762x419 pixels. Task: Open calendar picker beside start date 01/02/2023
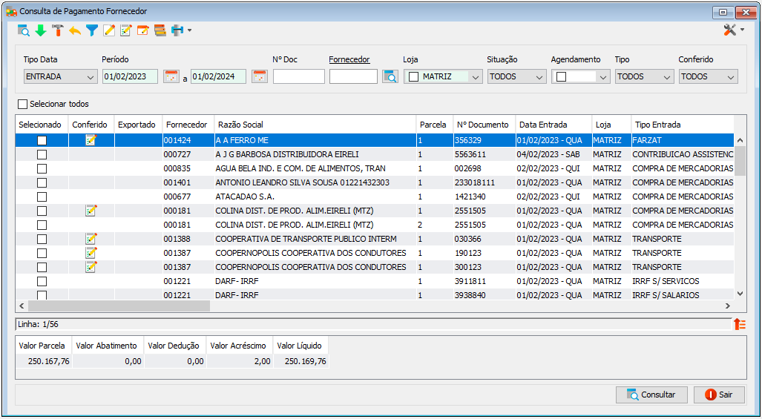pyautogui.click(x=171, y=76)
